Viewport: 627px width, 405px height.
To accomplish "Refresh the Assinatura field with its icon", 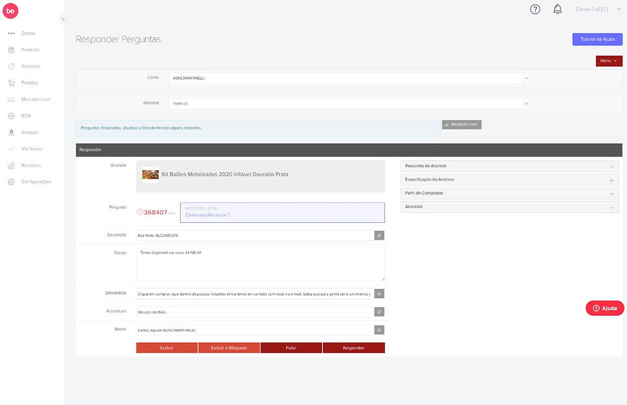I will click(x=379, y=312).
